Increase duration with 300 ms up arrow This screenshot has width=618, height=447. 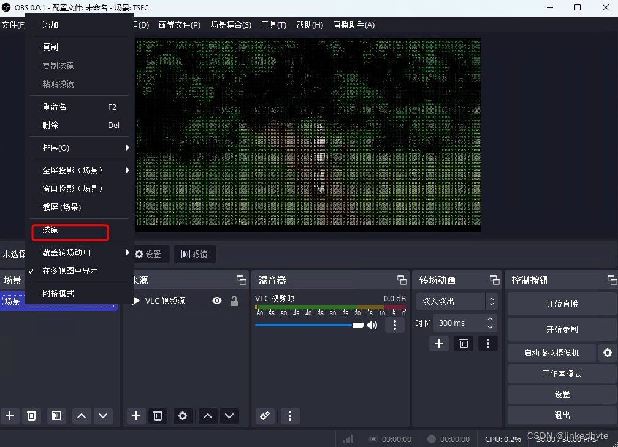(490, 319)
